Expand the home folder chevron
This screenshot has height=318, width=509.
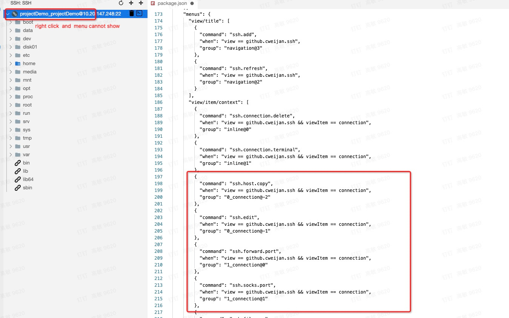pos(11,64)
